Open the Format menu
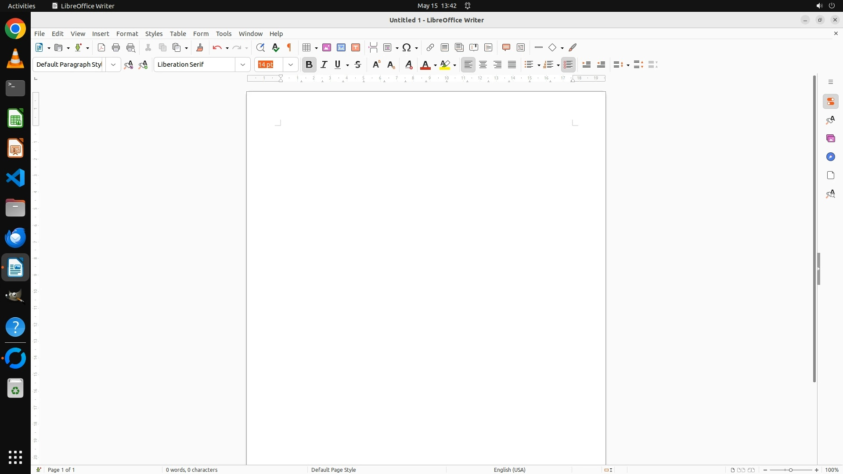 tap(127, 34)
